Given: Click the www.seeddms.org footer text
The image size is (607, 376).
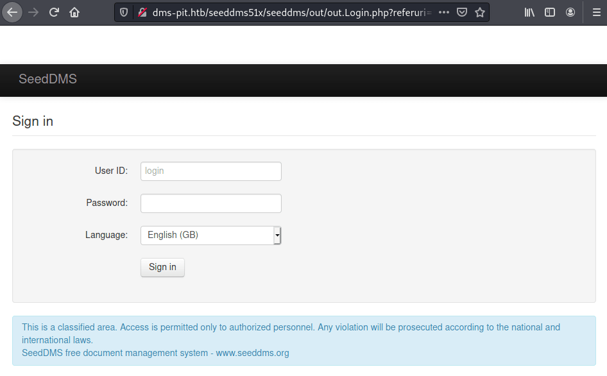Looking at the screenshot, I should pos(252,353).
